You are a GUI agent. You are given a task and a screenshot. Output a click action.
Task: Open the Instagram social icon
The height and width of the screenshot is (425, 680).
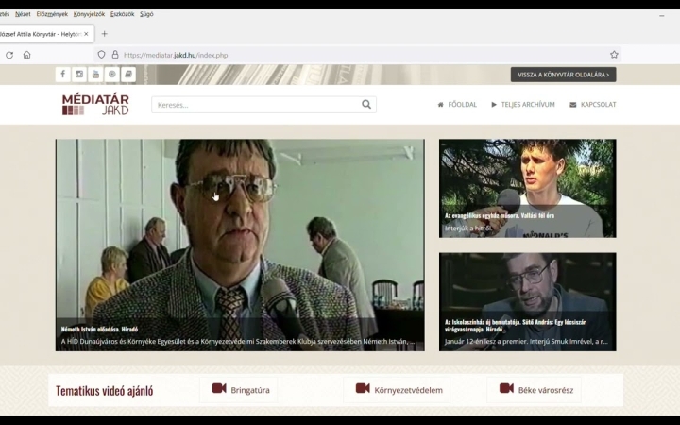coord(79,75)
